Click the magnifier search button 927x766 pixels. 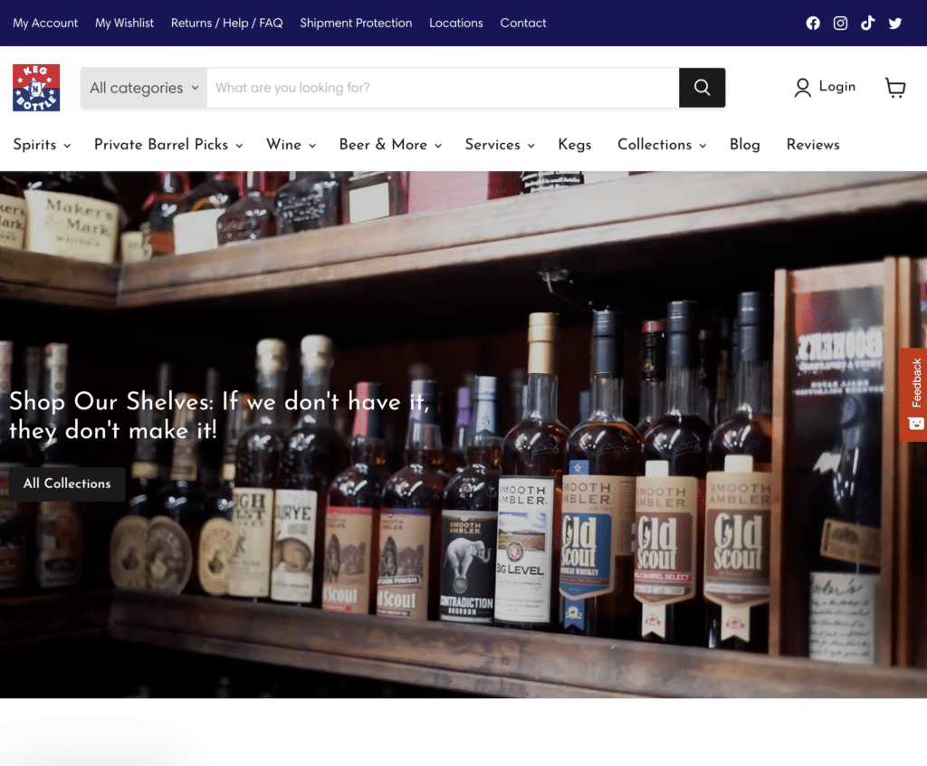(702, 88)
